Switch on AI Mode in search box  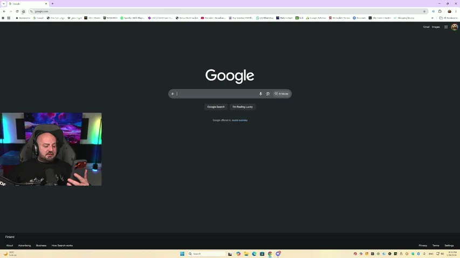pos(282,94)
